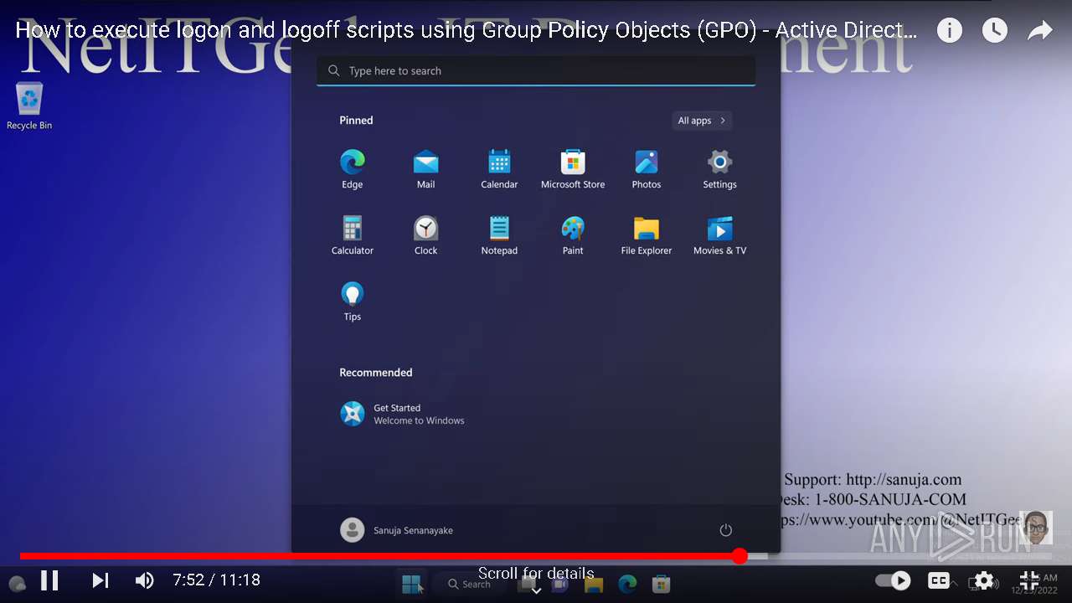Click the Sanuja Senanayake user account
1072x603 pixels.
(397, 530)
